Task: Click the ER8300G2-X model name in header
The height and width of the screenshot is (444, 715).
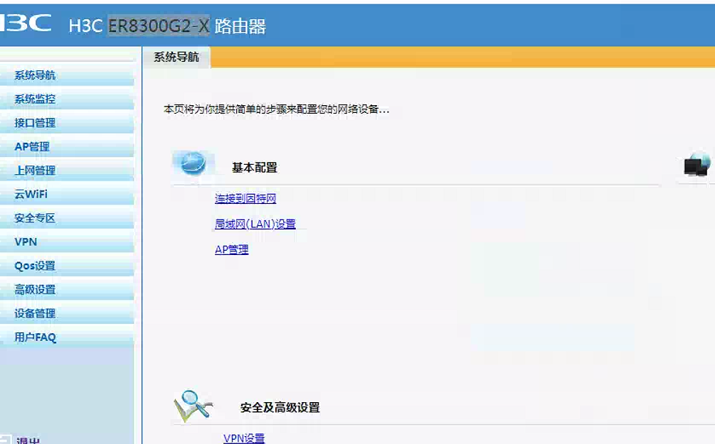Action: click(159, 26)
